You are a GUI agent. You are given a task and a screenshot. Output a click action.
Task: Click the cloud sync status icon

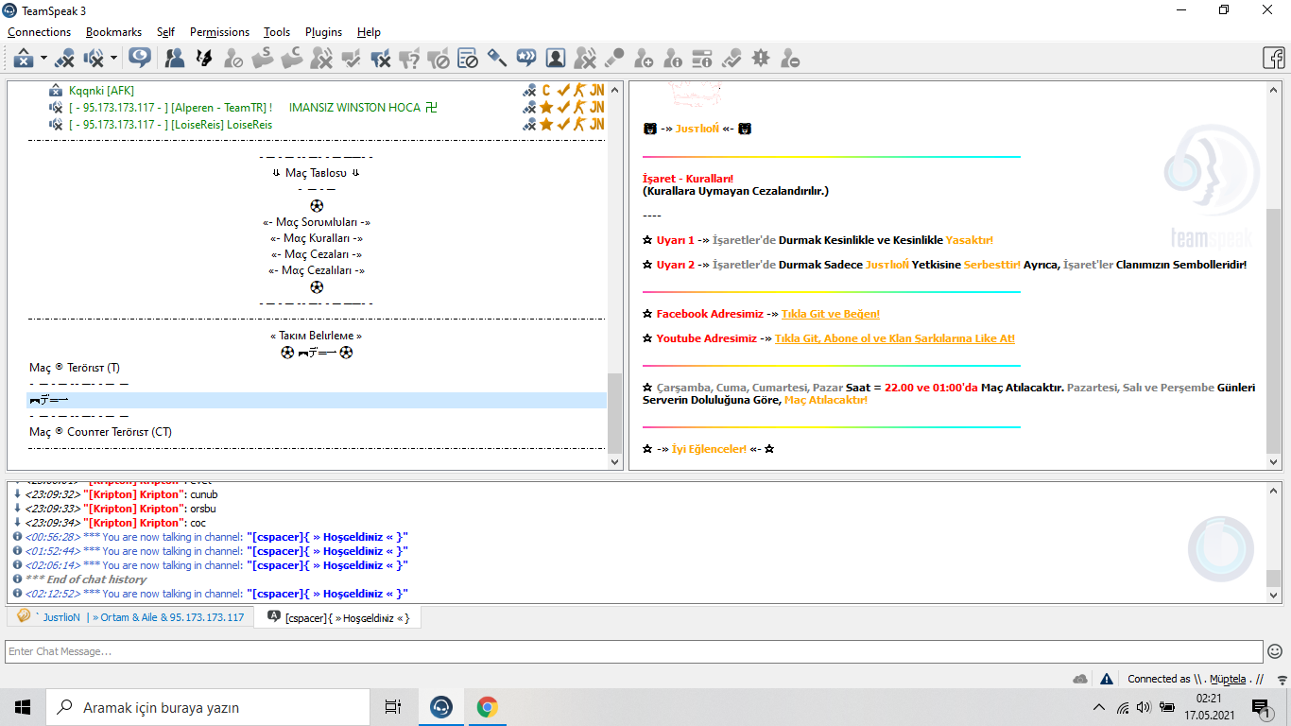tap(1080, 679)
